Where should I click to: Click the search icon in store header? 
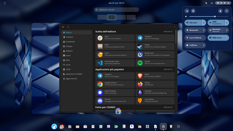coord(68,27)
